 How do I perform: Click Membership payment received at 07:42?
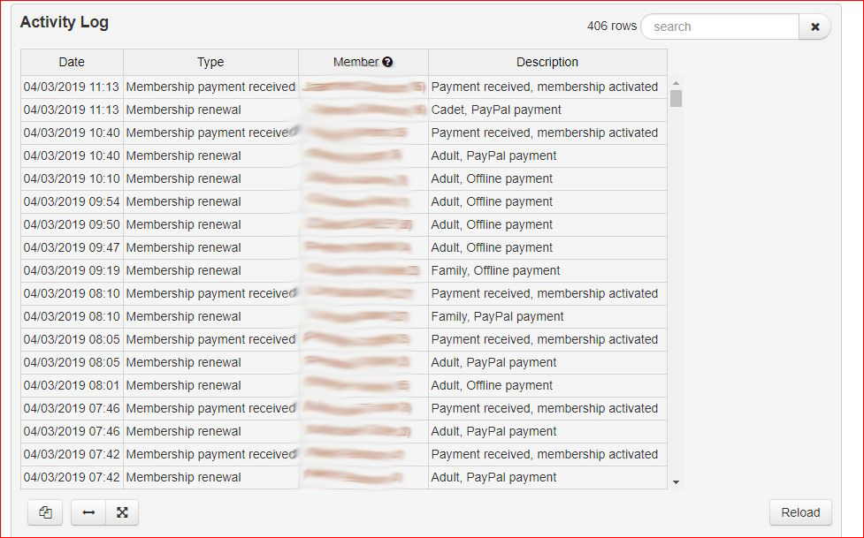210,454
